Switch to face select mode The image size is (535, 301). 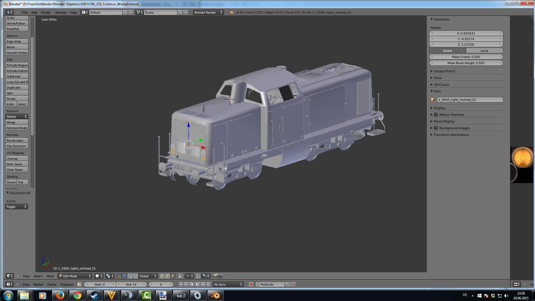(173, 276)
